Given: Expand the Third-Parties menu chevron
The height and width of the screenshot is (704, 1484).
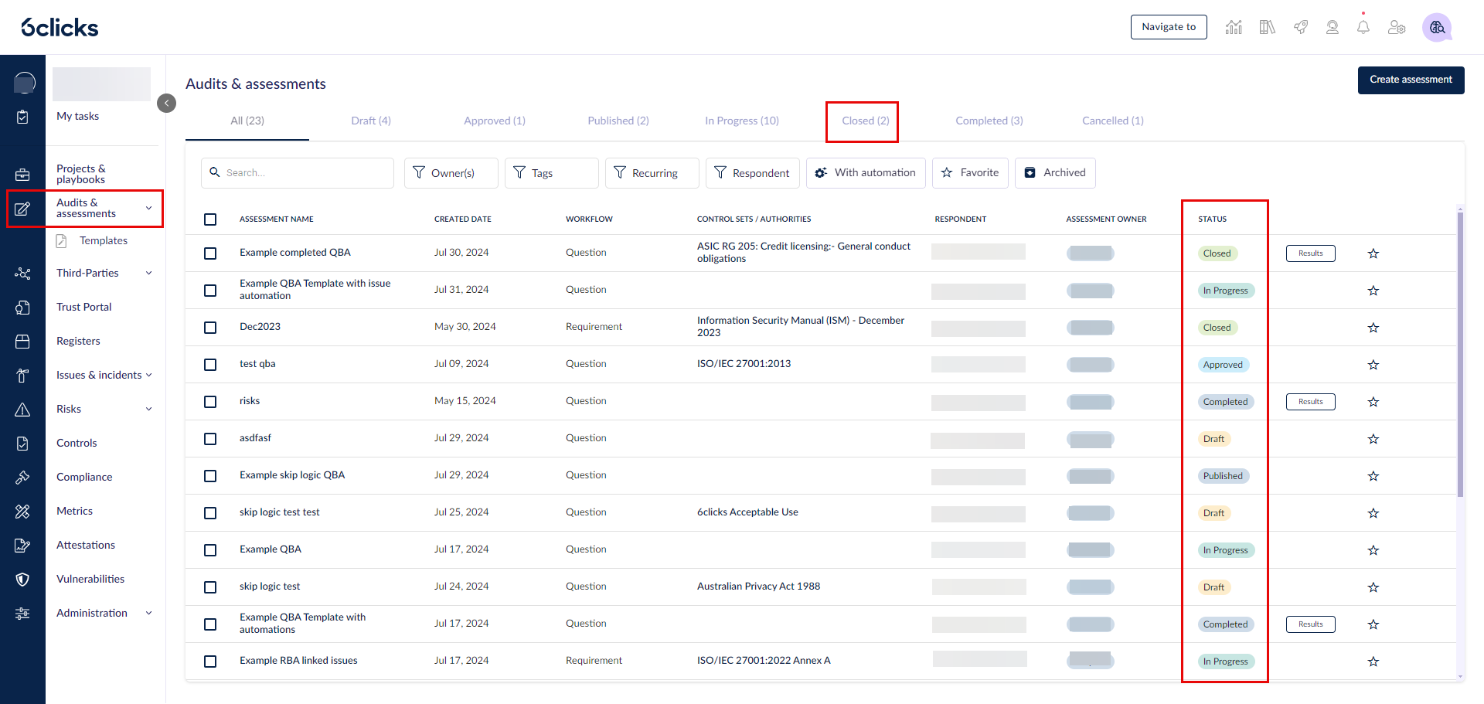Looking at the screenshot, I should pyautogui.click(x=149, y=274).
